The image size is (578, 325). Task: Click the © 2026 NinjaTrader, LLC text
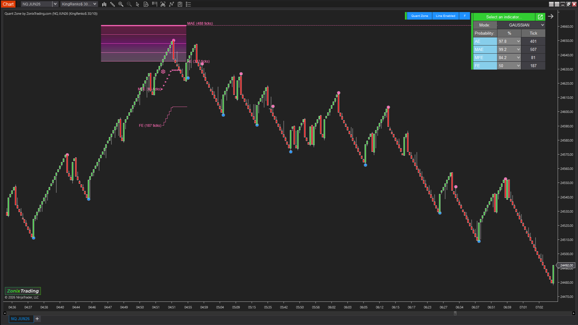22,297
